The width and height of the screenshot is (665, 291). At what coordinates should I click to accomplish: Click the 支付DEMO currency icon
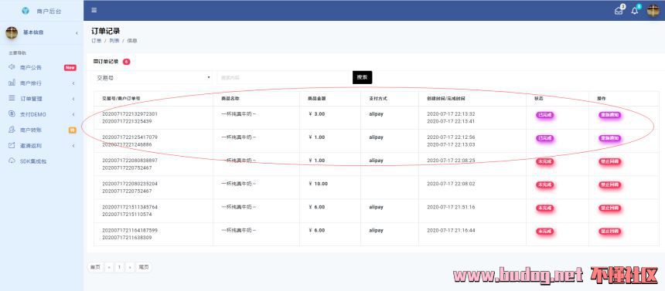coord(12,114)
